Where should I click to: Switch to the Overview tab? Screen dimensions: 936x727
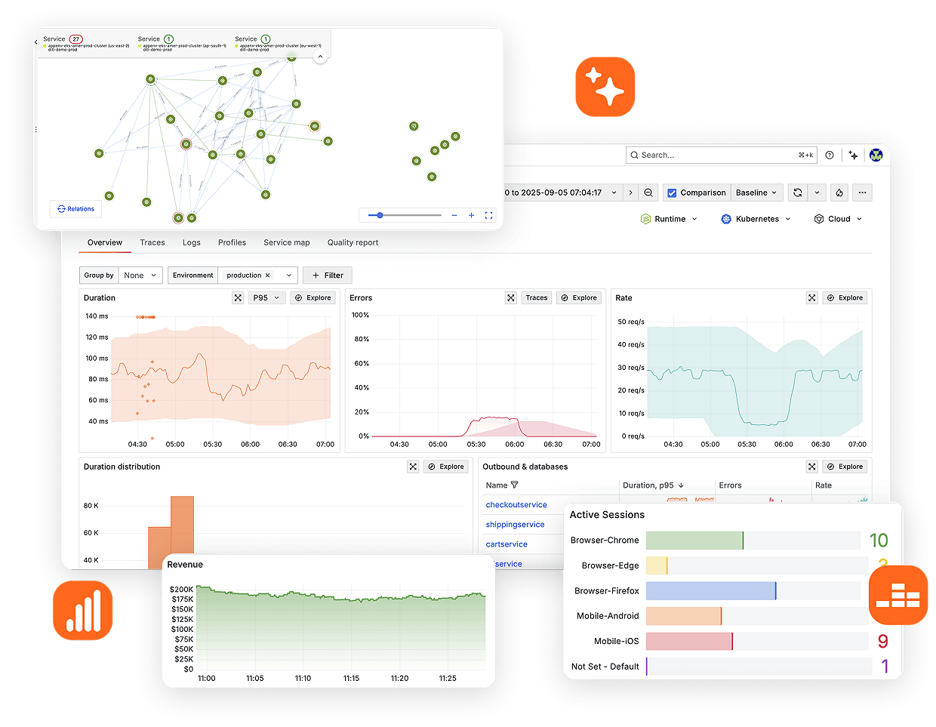pyautogui.click(x=105, y=242)
